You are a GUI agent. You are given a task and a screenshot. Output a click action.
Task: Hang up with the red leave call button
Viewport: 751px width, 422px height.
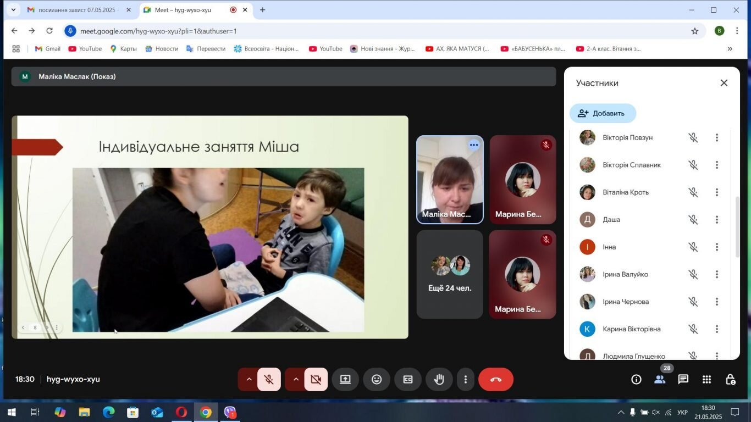[x=496, y=379]
